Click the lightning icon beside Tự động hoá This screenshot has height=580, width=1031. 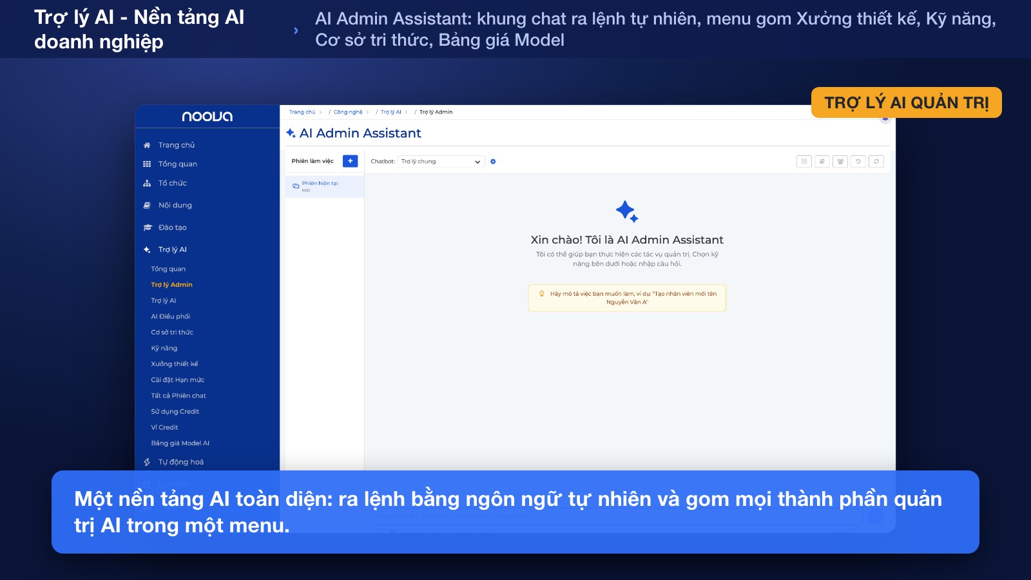(x=147, y=462)
